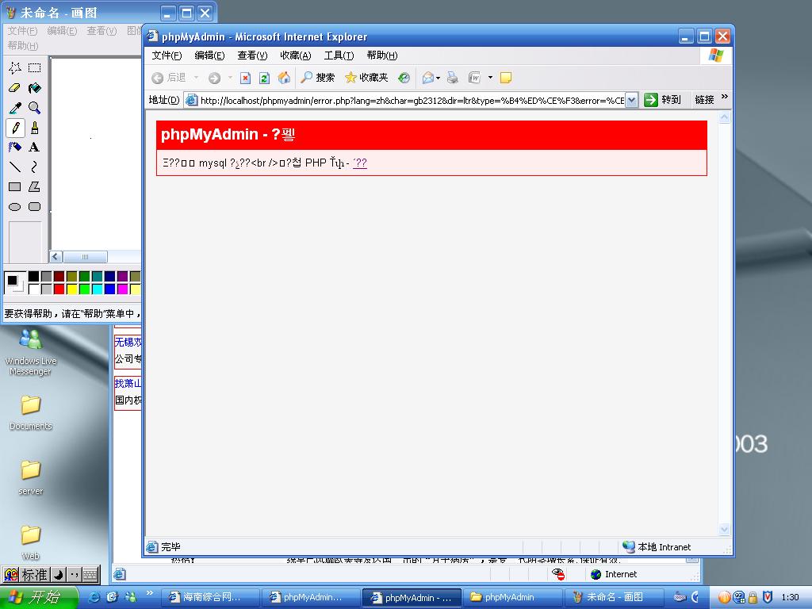This screenshot has height=609, width=812.
Task: Open IE 编辑(E) menu
Action: point(209,56)
